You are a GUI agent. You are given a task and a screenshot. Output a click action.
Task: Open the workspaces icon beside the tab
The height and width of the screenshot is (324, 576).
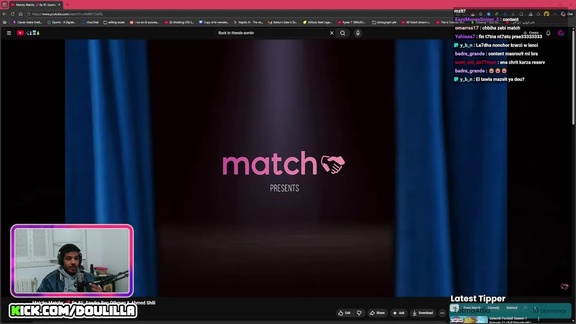[x=4, y=5]
